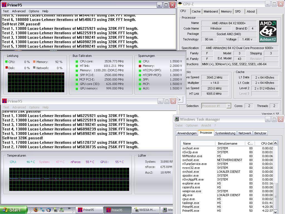Switch to the Netzwerk tab in Task Manager
The image size is (285, 214).
[245, 133]
